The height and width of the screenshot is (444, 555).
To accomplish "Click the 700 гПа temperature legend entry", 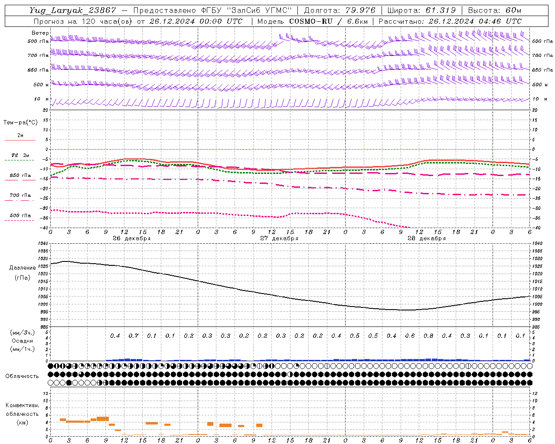I will coord(20,196).
